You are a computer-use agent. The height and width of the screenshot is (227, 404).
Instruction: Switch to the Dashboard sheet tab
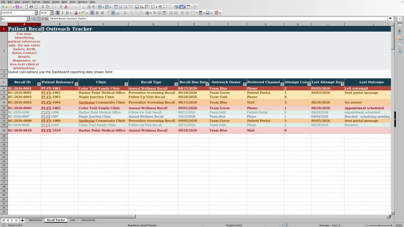pos(35,220)
